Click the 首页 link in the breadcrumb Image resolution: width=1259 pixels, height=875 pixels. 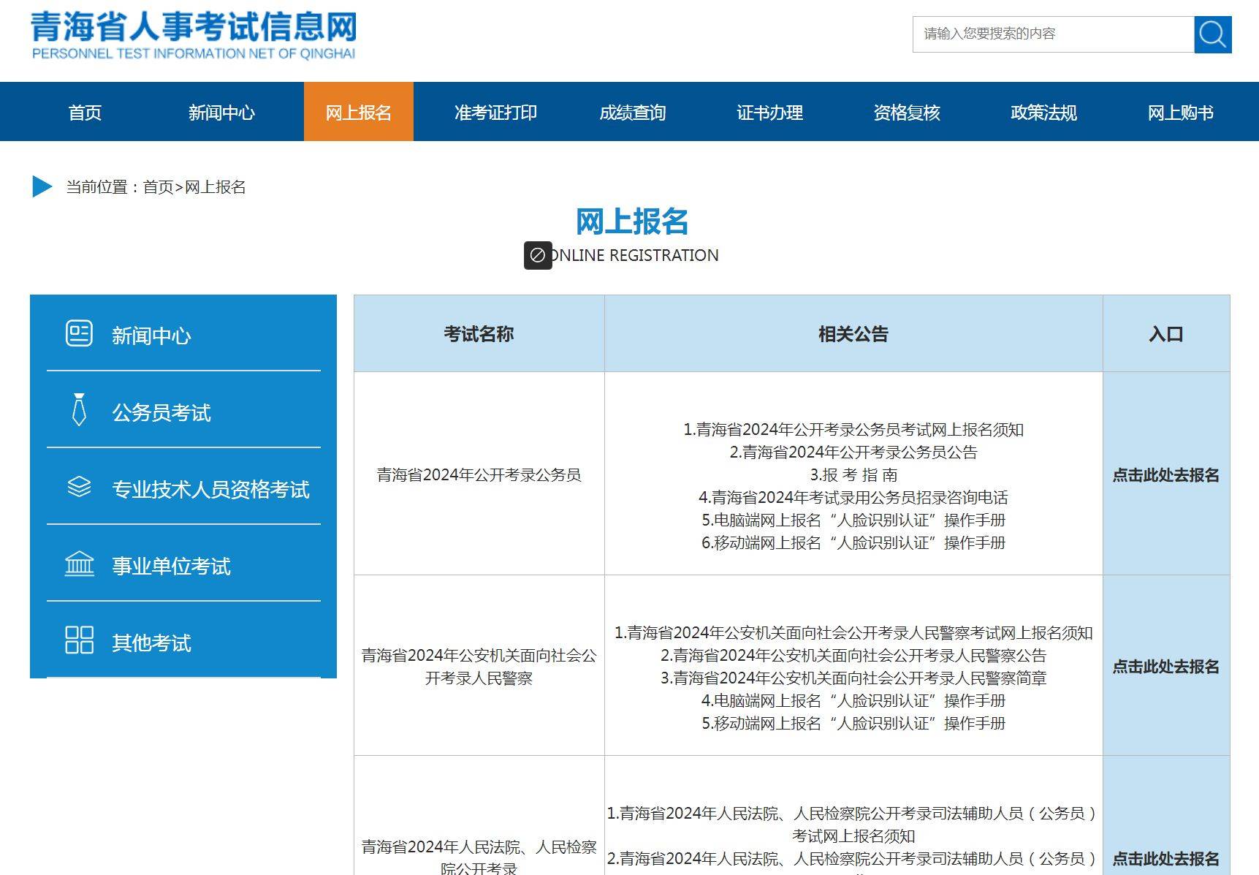[158, 187]
